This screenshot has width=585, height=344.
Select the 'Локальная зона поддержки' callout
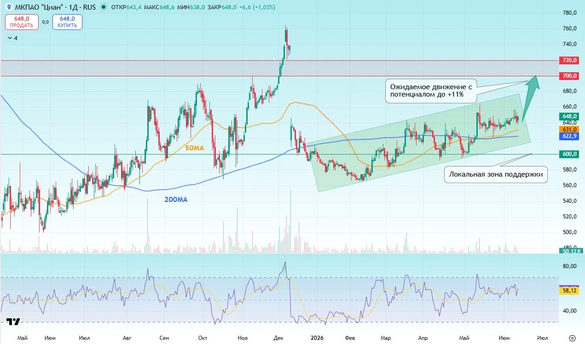point(496,175)
